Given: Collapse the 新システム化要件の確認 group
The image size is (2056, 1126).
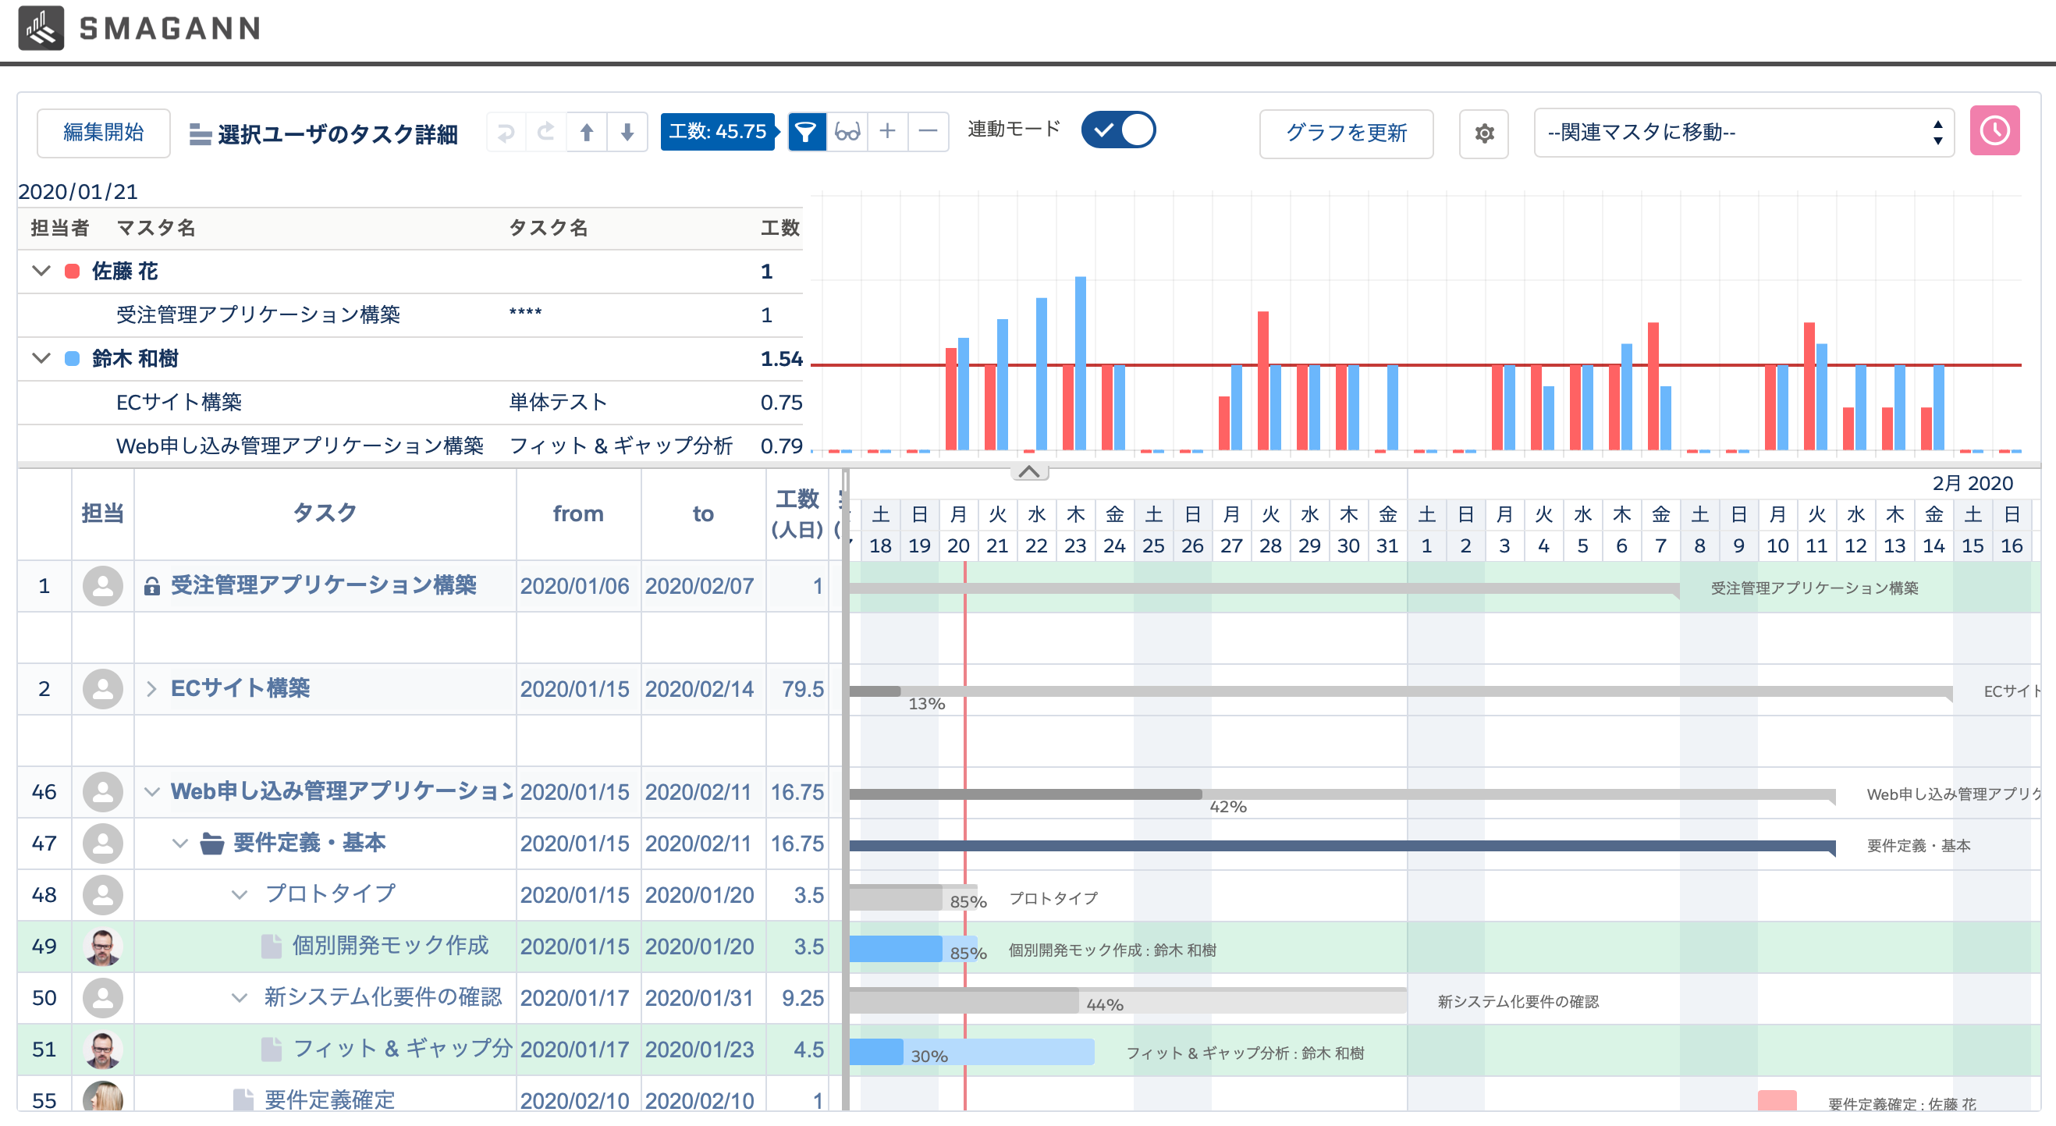Looking at the screenshot, I should pos(240,998).
